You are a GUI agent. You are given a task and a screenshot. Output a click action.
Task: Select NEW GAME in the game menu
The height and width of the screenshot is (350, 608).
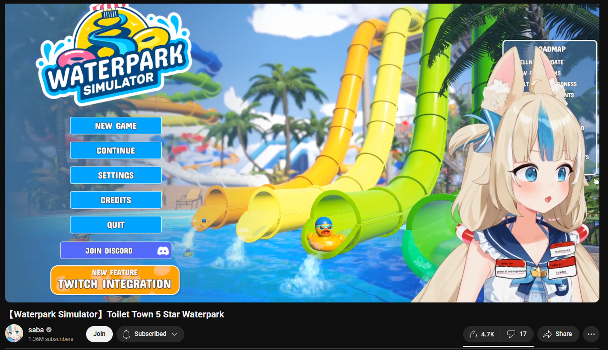tap(116, 126)
